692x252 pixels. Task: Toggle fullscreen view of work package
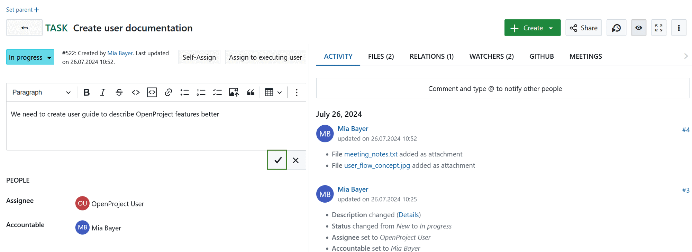(658, 28)
